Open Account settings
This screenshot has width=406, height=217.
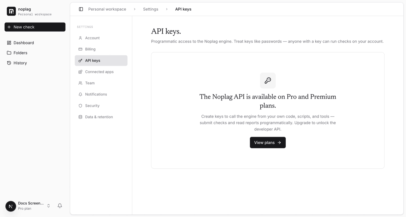(101, 38)
